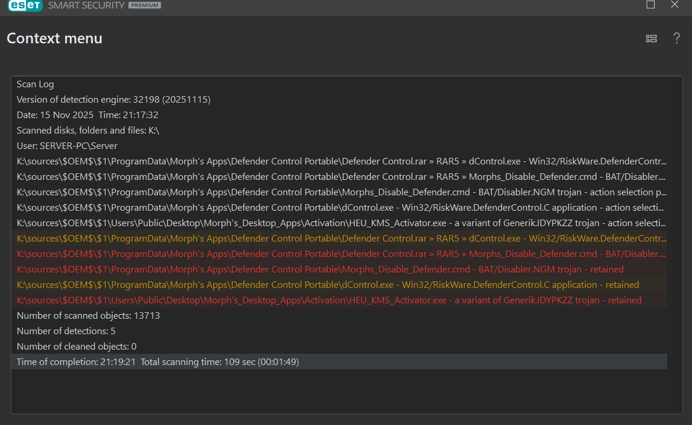Maximize the ESET window
The image size is (692, 425).
[650, 5]
